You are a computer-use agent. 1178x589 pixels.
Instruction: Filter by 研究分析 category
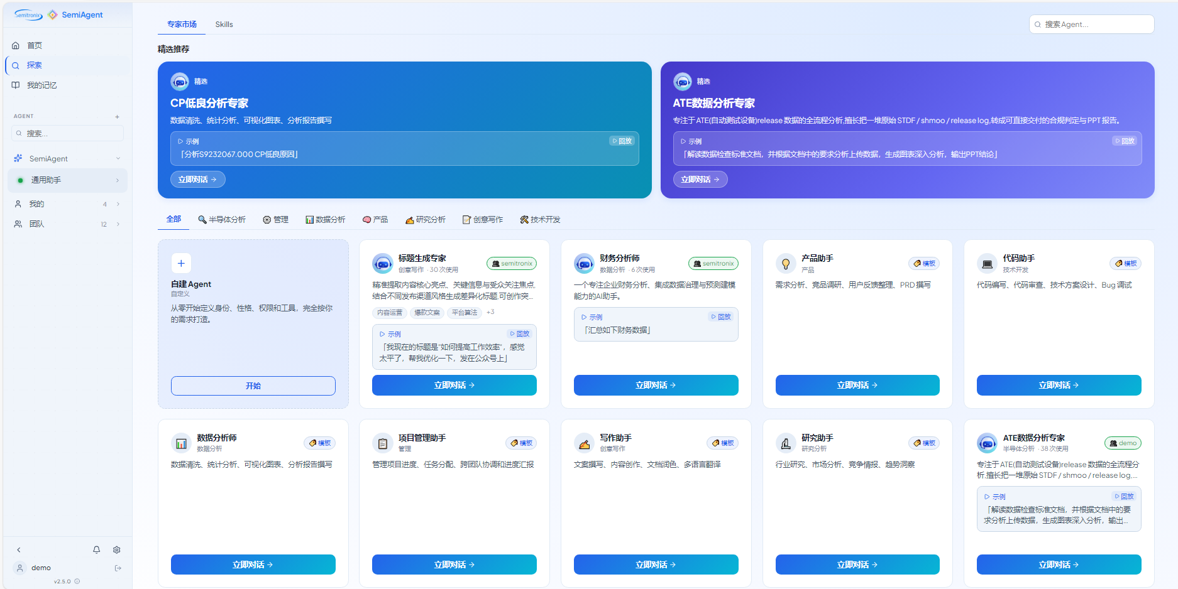426,220
